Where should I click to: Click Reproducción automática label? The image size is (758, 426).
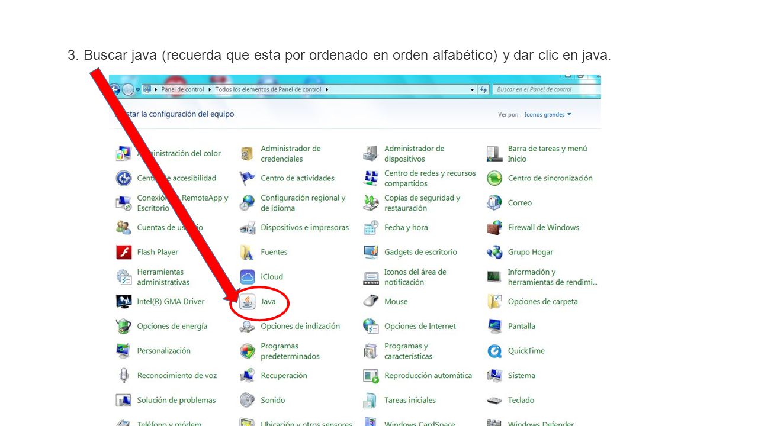[x=428, y=376]
